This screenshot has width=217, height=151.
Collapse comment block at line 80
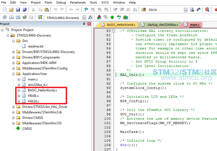(x=114, y=31)
